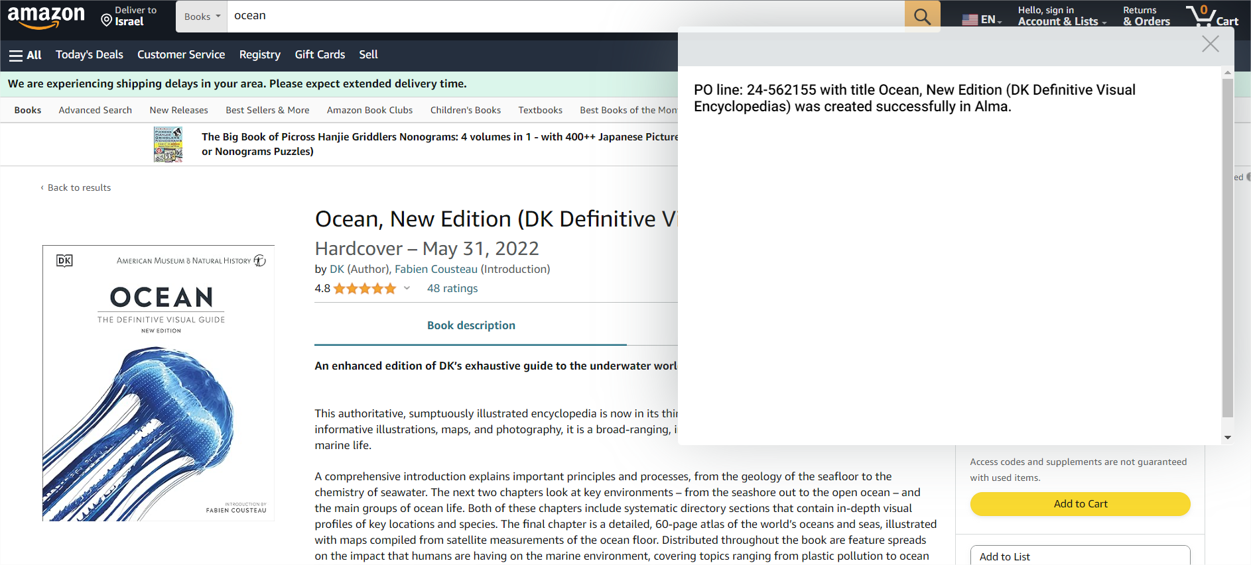Image resolution: width=1251 pixels, height=565 pixels.
Task: Click the popup scrollbar up arrow
Action: click(1228, 72)
